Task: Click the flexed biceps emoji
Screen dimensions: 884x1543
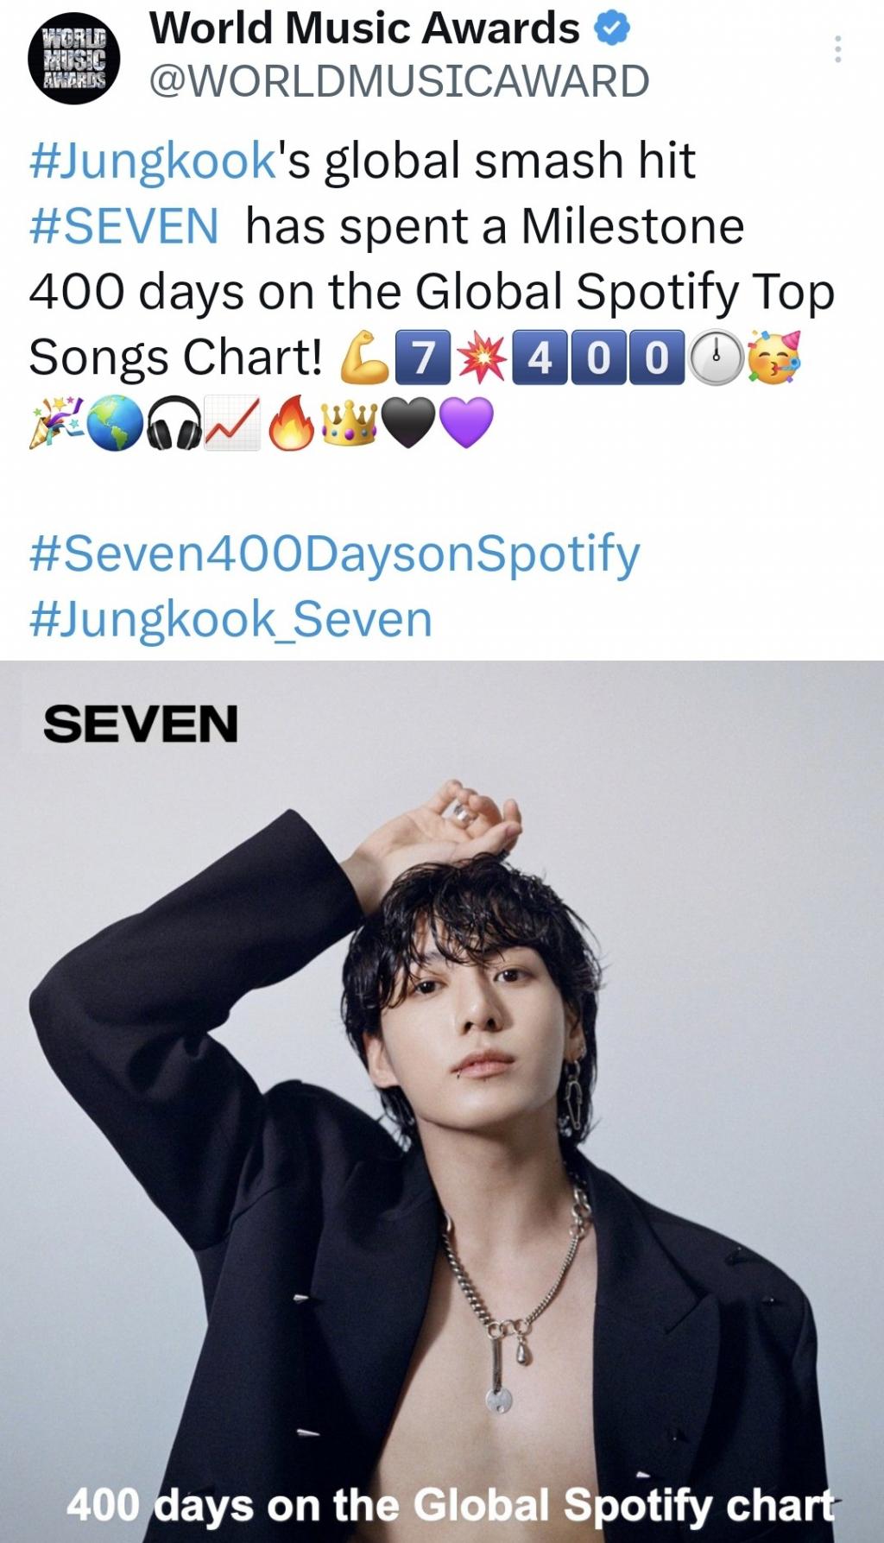Action: [364, 357]
